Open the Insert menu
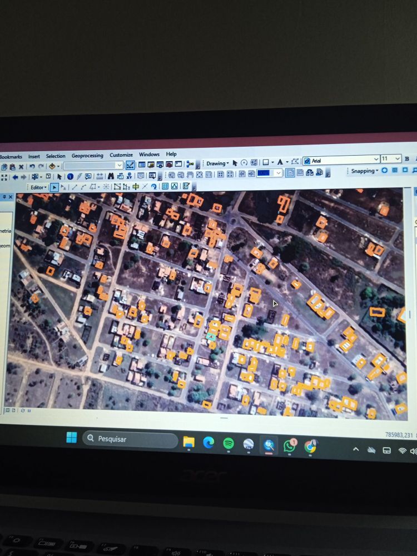Screen dimensions: 417x556 34,156
